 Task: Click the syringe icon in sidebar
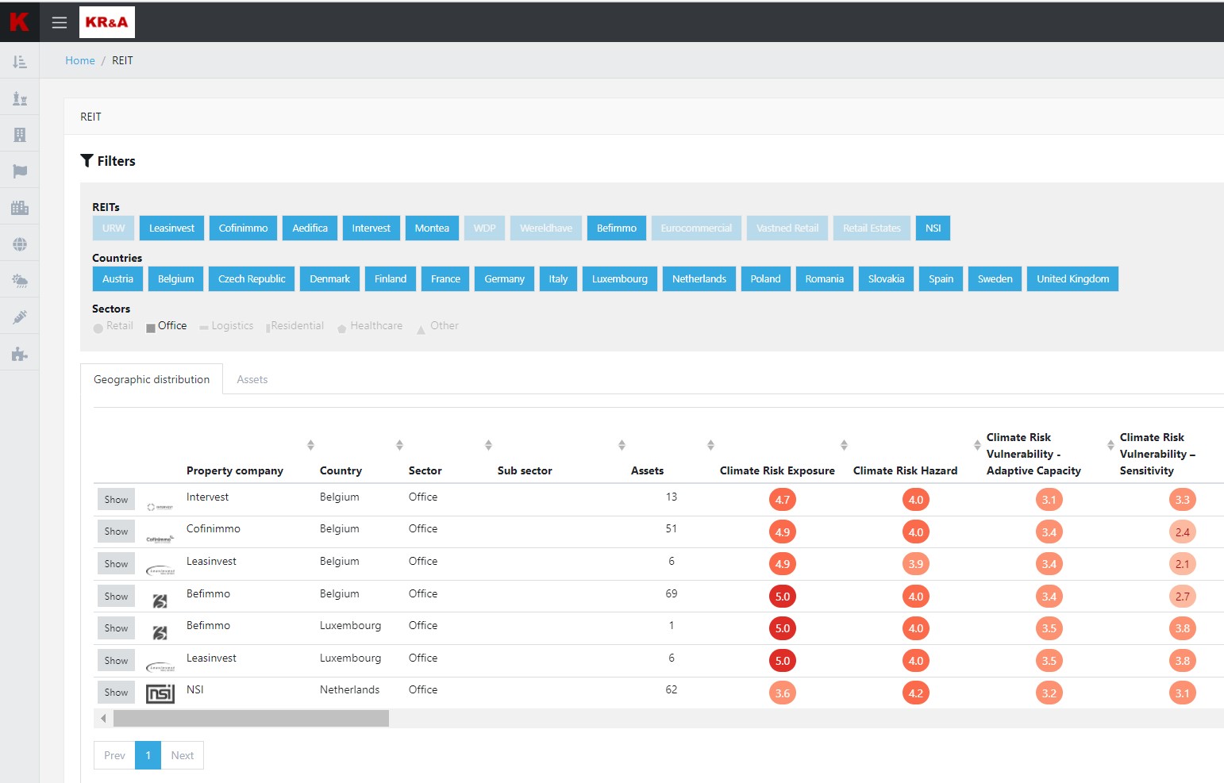pyautogui.click(x=20, y=317)
